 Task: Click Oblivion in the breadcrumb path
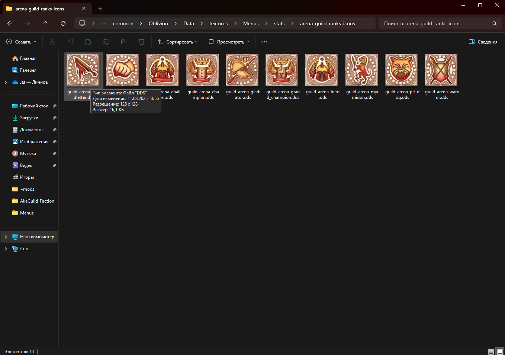click(x=158, y=23)
